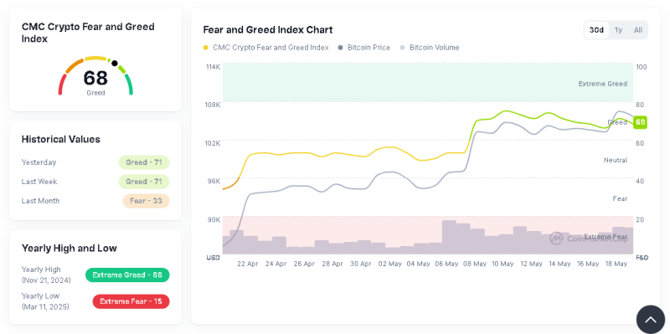Click the '08 May' x-axis date label
Screen dimensions: 670x334
pyautogui.click(x=475, y=264)
